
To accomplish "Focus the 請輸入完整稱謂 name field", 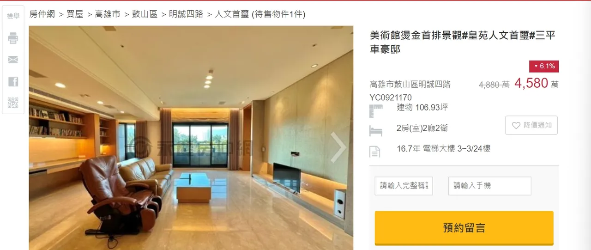I will click(404, 186).
